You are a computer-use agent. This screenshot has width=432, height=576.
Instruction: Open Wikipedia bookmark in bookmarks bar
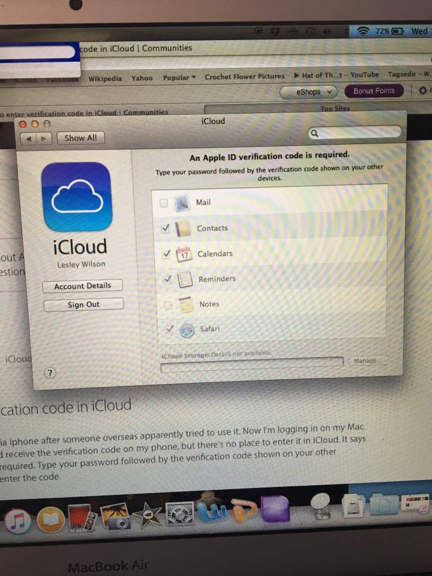tap(105, 79)
